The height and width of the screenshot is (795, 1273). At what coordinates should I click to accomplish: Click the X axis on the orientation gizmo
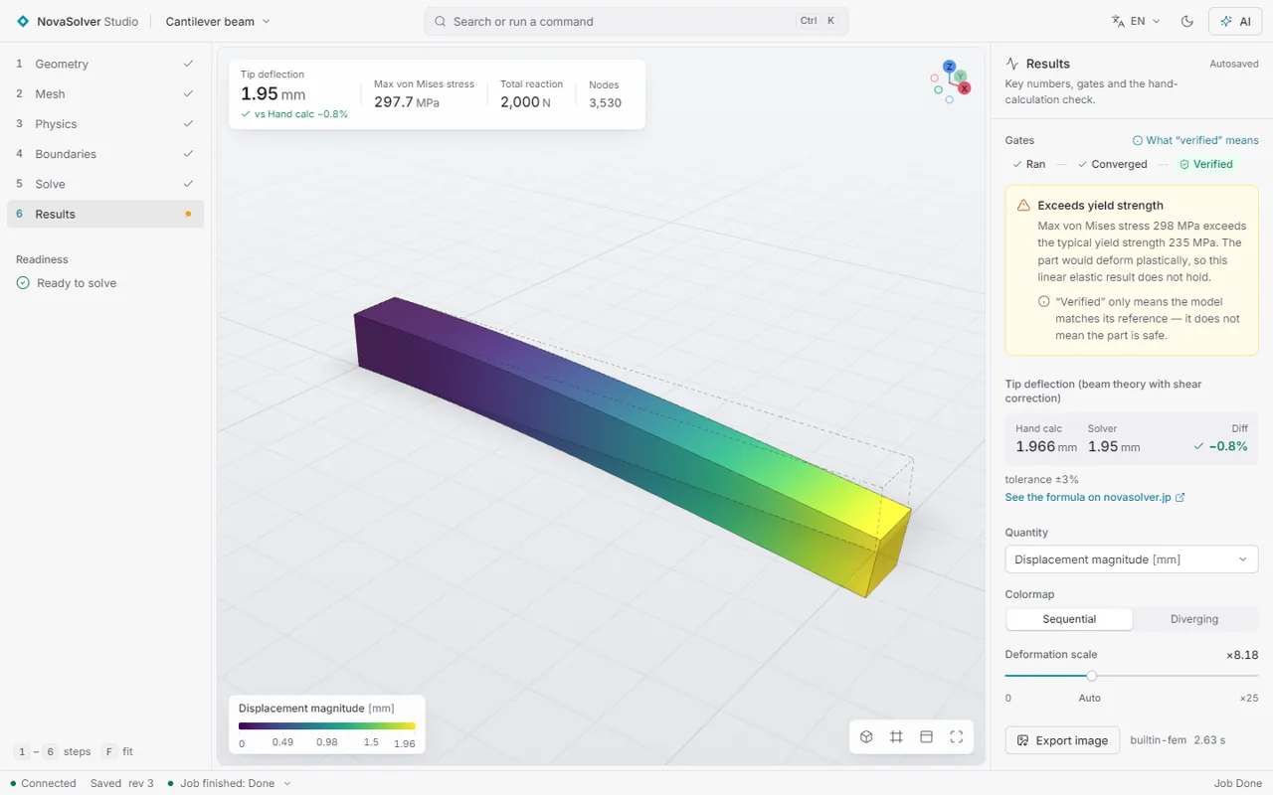(x=964, y=88)
